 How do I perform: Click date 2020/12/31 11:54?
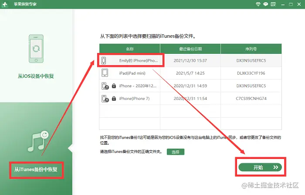190,99
